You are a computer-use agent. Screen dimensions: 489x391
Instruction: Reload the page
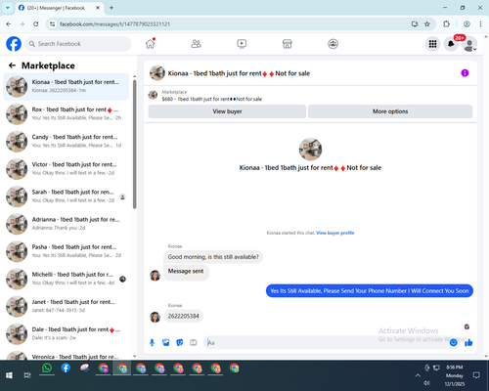click(36, 24)
